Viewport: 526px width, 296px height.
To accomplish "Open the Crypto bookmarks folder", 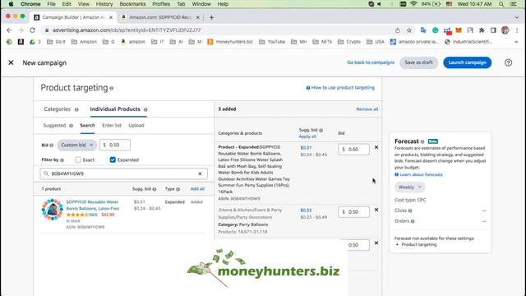I will click(x=349, y=42).
